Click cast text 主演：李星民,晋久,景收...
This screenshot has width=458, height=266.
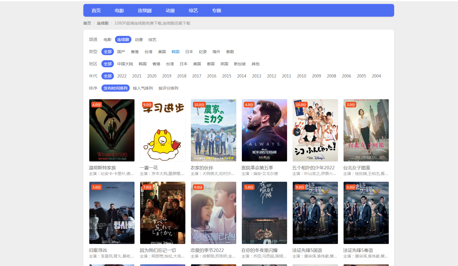[112, 256]
